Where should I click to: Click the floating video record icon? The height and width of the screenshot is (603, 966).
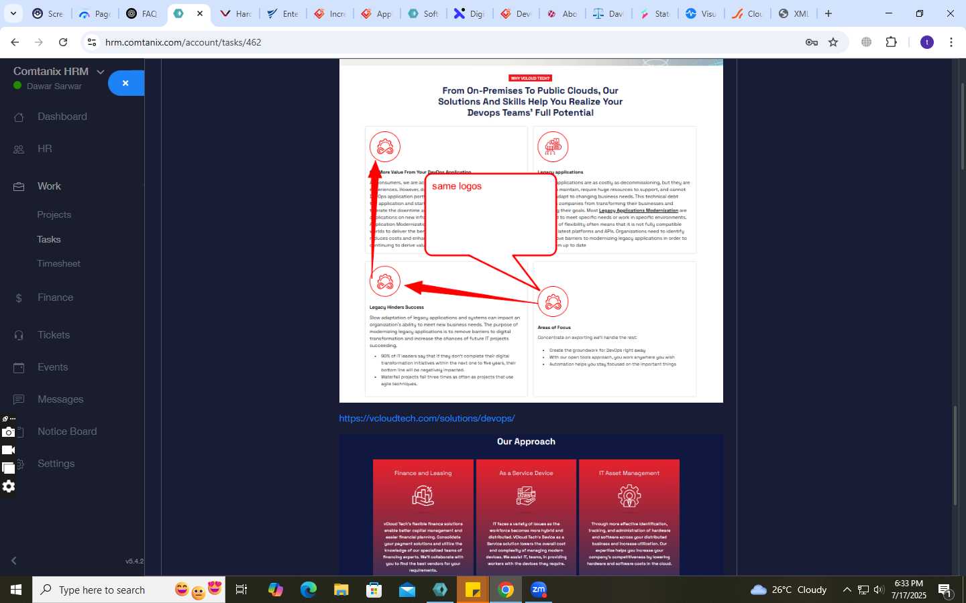pos(8,450)
